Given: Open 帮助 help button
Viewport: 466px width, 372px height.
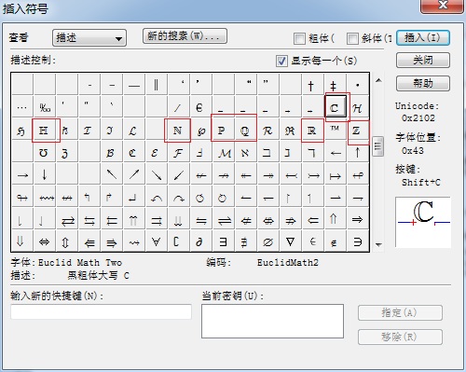Looking at the screenshot, I should [x=423, y=83].
